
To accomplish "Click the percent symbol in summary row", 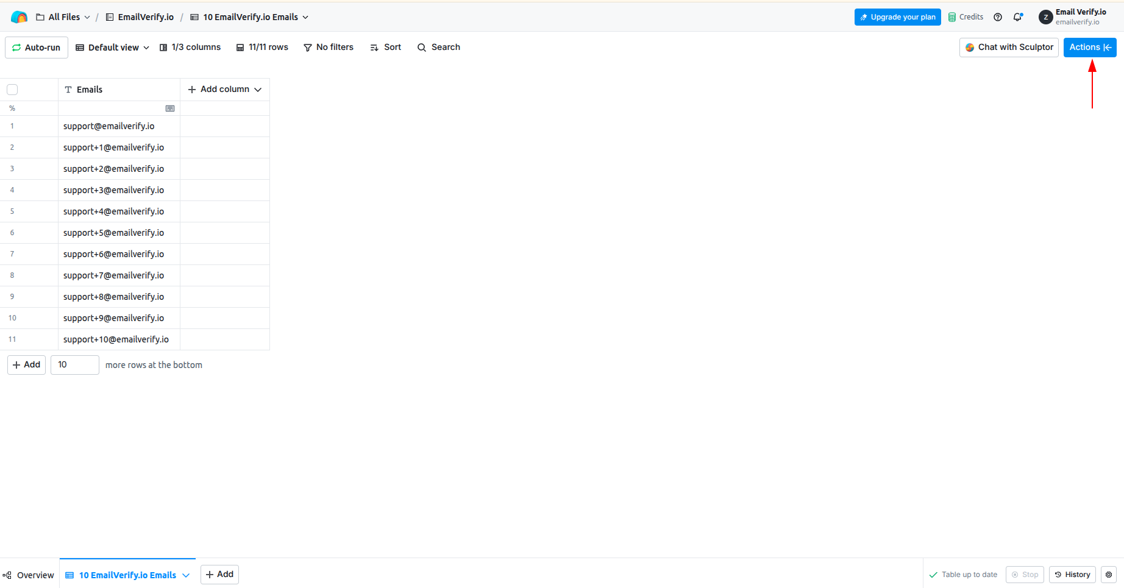I will tap(12, 108).
